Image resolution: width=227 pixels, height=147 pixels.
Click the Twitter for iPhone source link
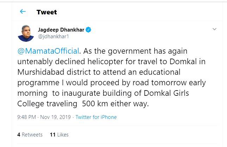[96, 117]
